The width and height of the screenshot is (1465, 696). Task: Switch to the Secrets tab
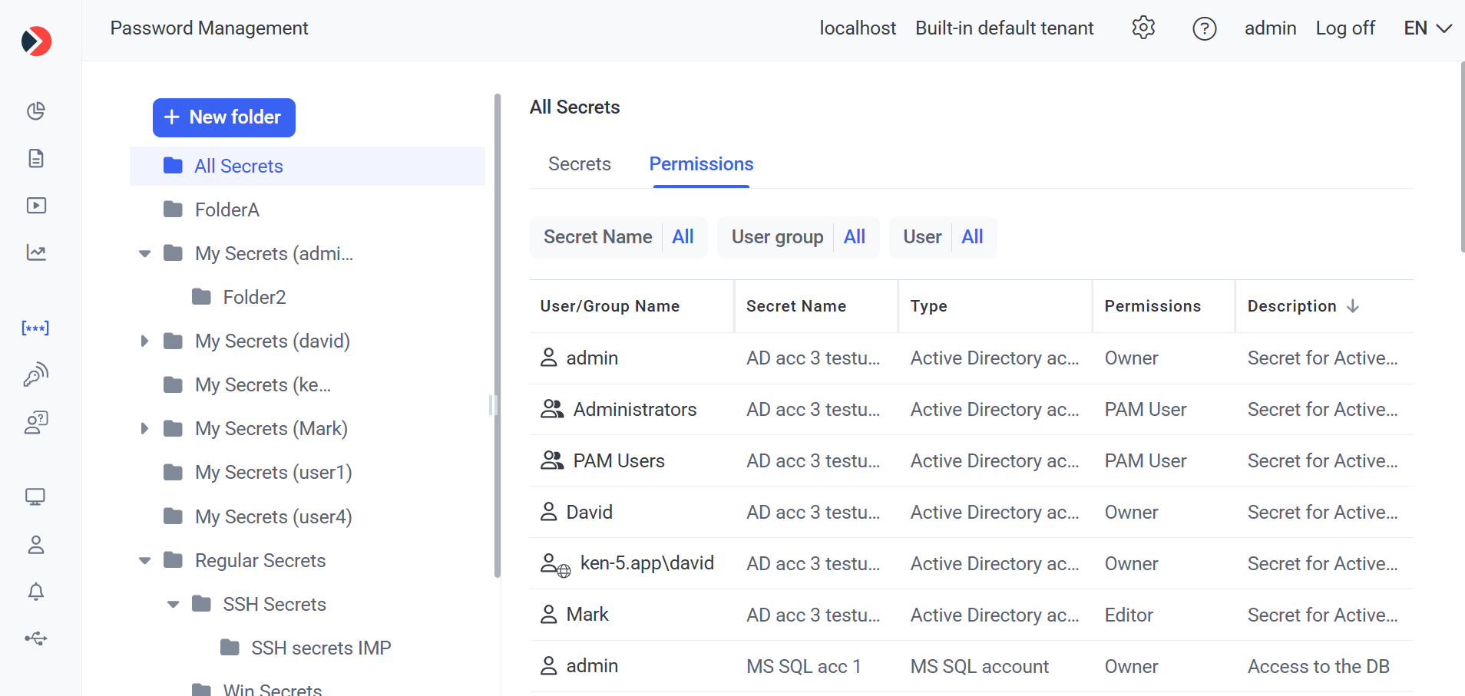[x=579, y=164]
